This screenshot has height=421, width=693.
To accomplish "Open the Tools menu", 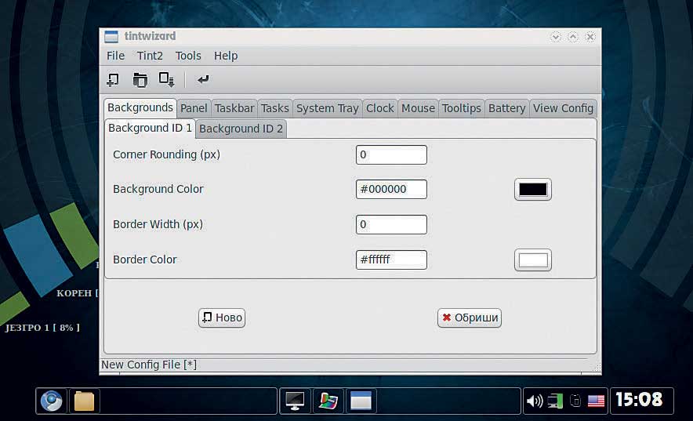I will tap(188, 56).
